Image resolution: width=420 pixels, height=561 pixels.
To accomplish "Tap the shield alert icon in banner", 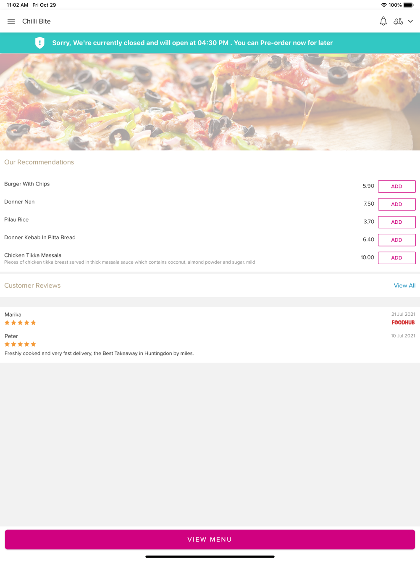I will tap(40, 43).
